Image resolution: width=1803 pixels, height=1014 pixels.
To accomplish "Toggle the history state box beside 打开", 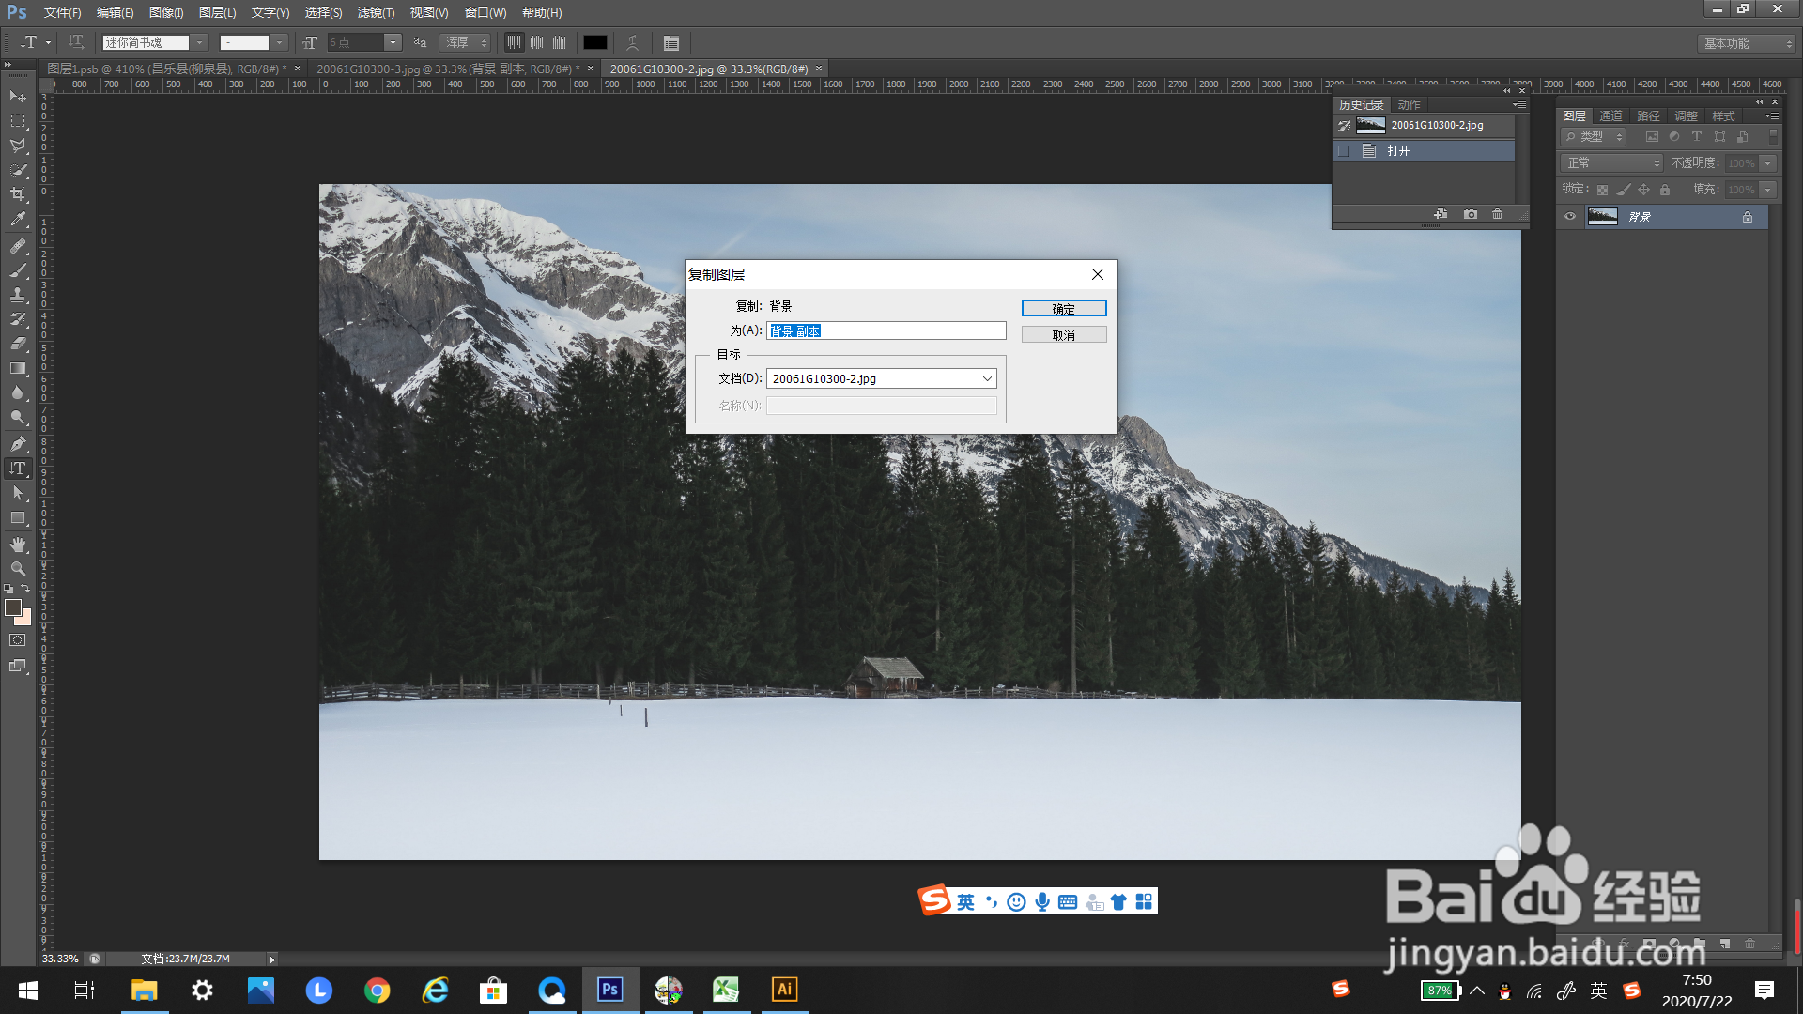I will (1344, 151).
